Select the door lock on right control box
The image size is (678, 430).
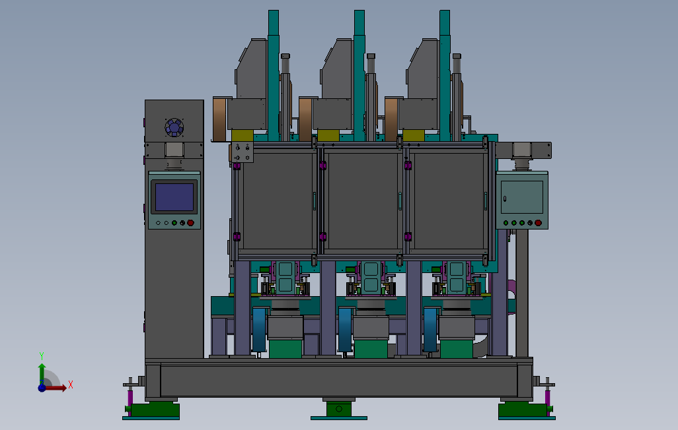point(505,199)
